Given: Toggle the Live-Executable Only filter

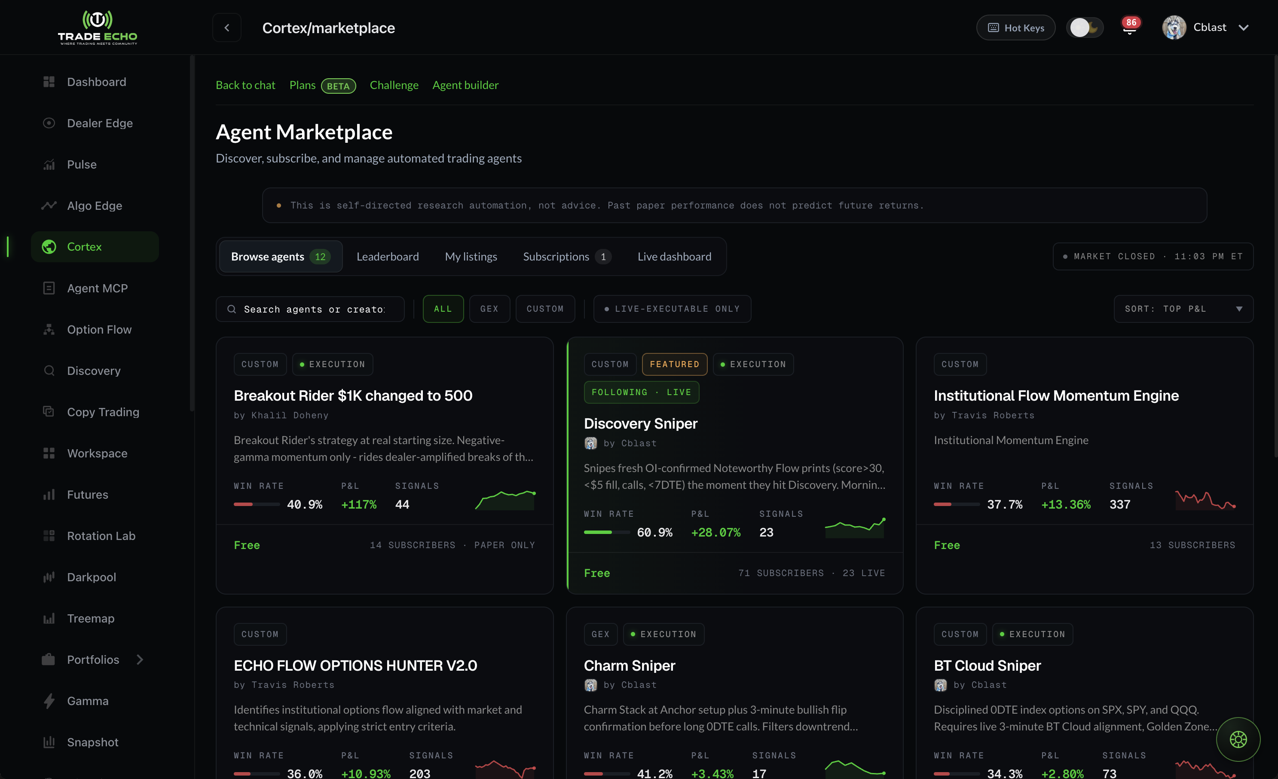Looking at the screenshot, I should point(672,309).
